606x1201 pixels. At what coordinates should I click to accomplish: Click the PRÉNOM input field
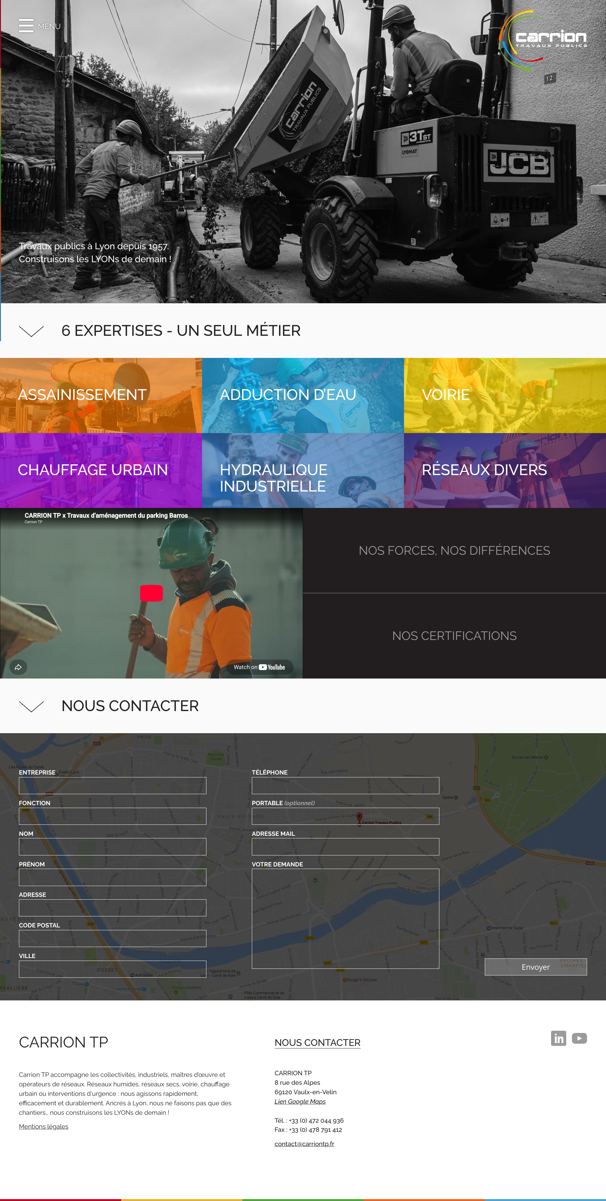112,877
